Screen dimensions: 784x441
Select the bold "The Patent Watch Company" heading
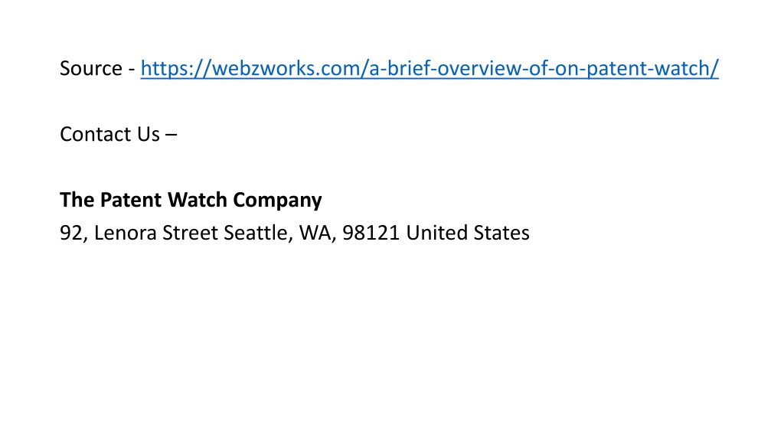click(191, 200)
